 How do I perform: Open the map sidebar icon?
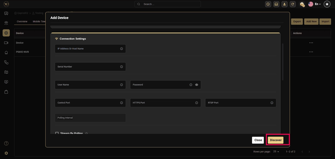tap(6, 72)
